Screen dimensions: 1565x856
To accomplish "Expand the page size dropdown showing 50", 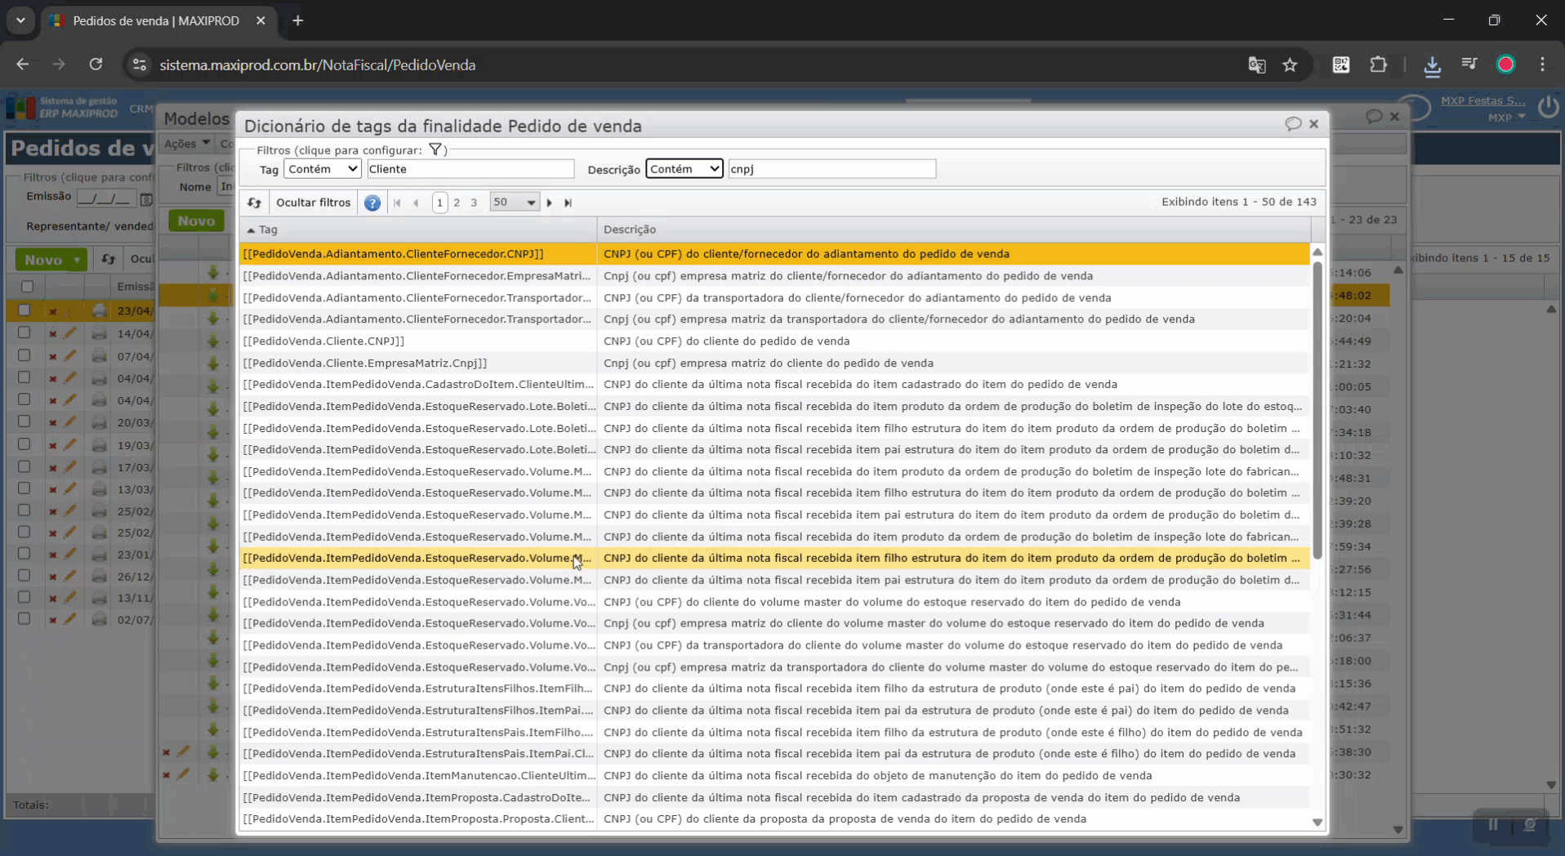I will (514, 203).
